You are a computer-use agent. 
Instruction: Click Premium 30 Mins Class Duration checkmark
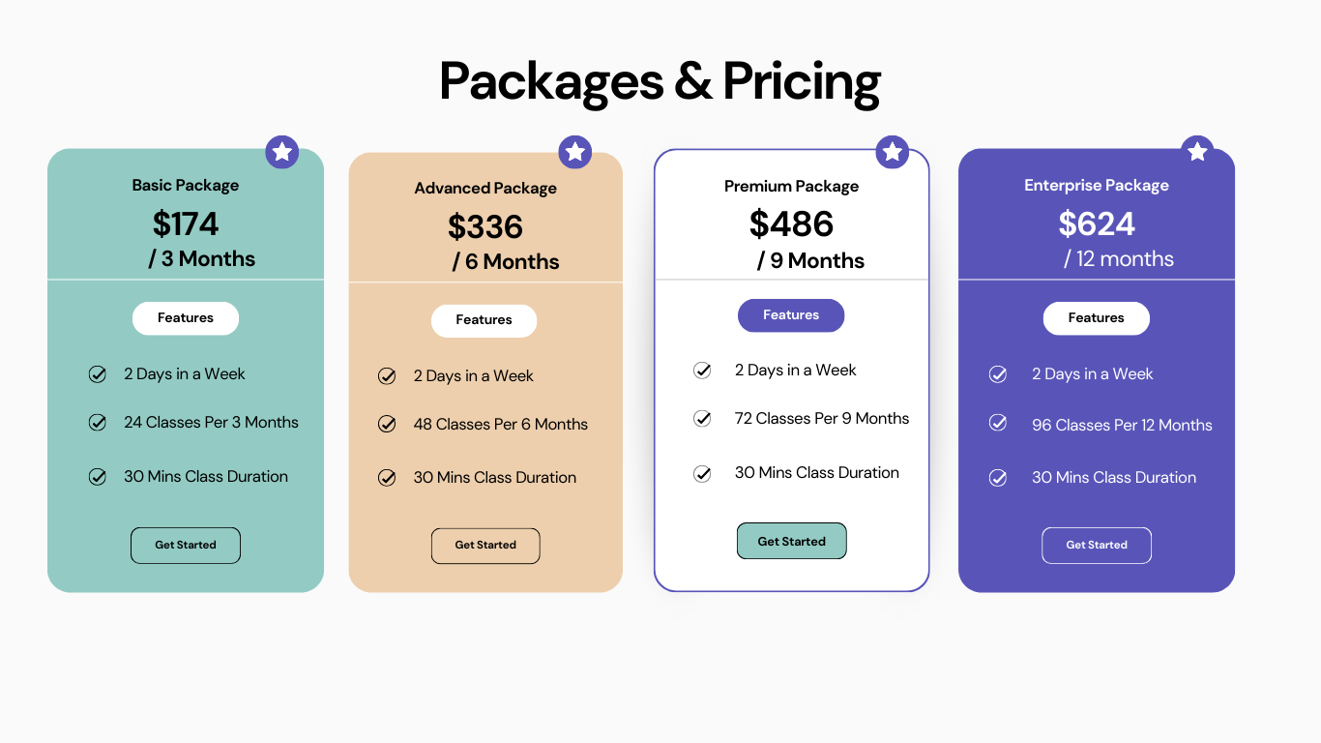[703, 474]
